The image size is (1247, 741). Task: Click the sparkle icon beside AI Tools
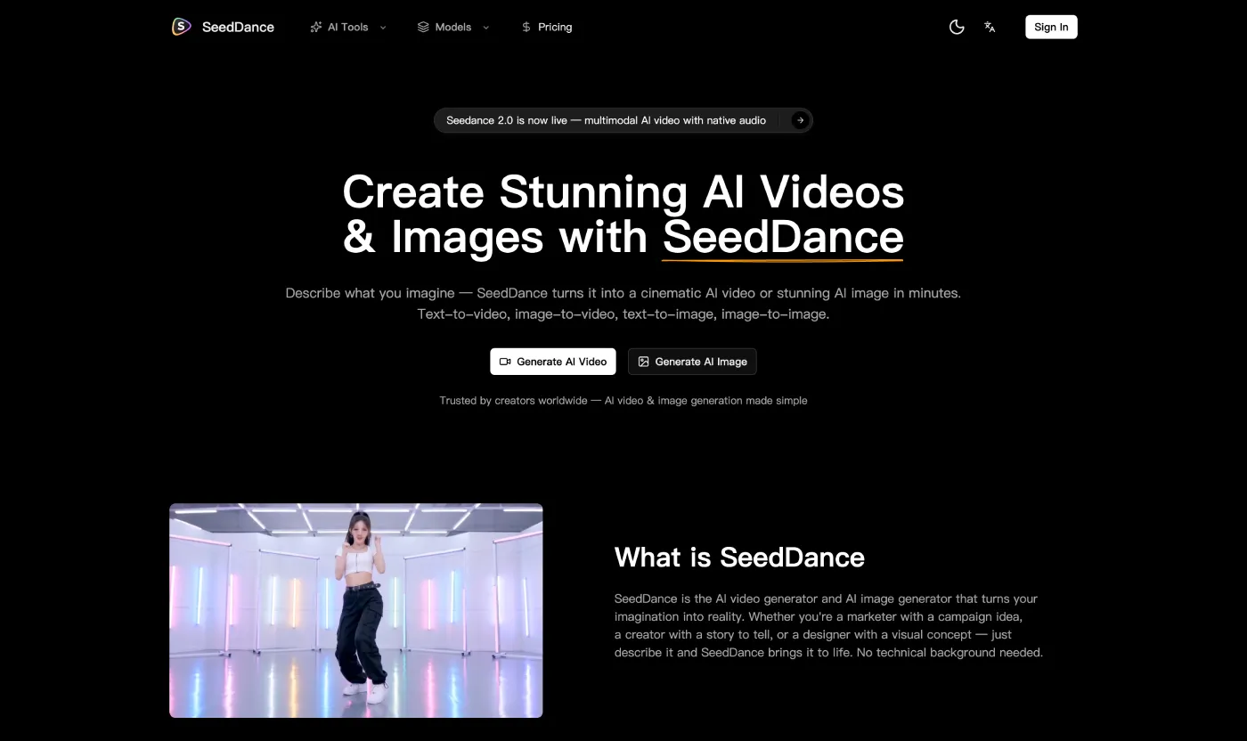point(315,27)
